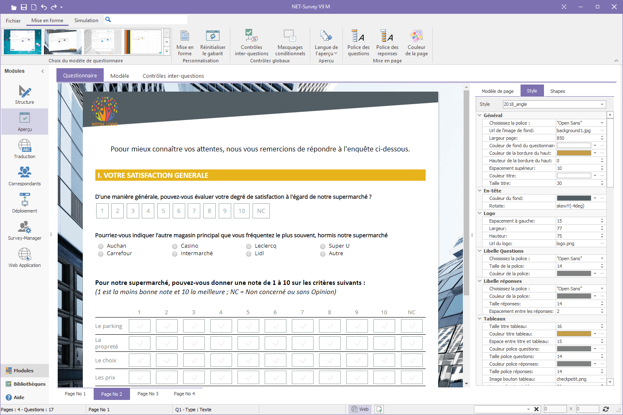Click the Bibliothèques button
The height and width of the screenshot is (415, 623).
(25, 384)
